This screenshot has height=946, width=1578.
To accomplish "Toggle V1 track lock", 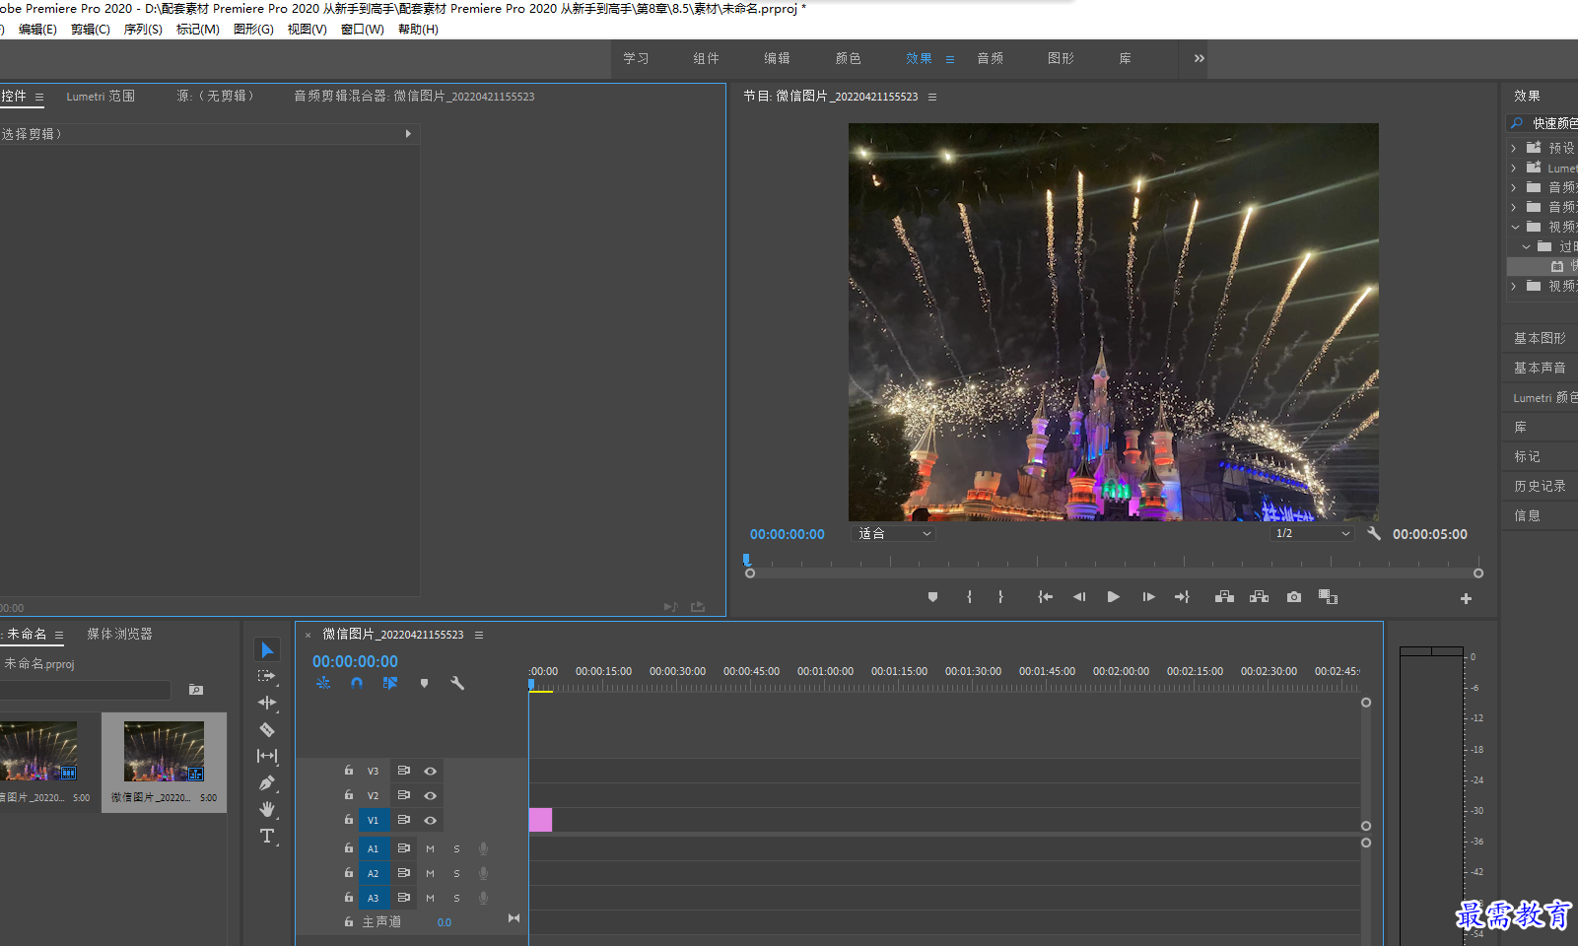I will tap(349, 819).
